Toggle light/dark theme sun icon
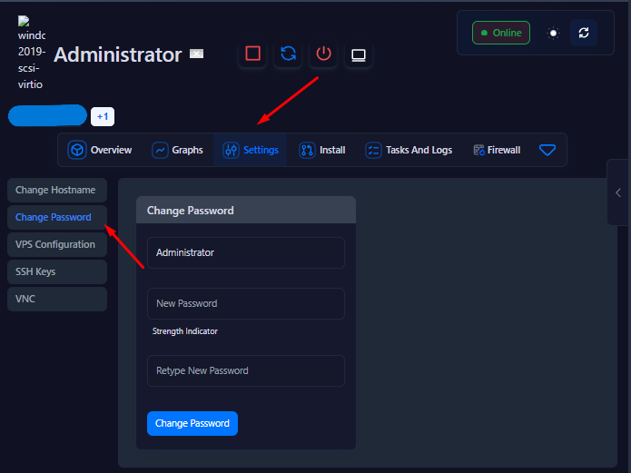Screen dimensions: 631x473 click(x=553, y=33)
